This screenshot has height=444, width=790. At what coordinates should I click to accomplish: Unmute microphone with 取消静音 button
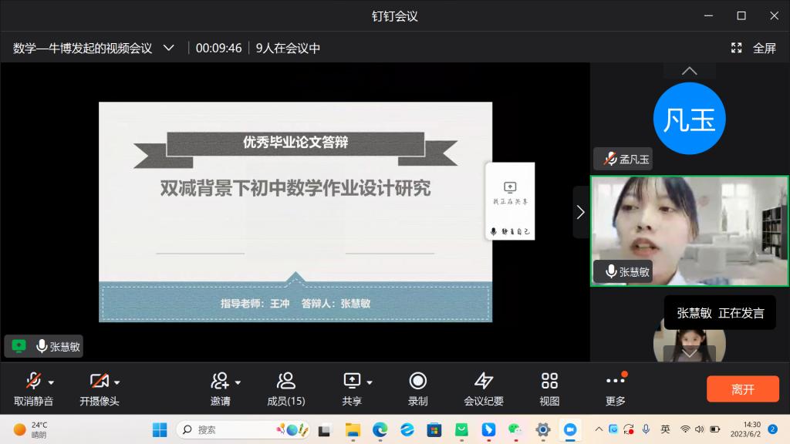33,382
